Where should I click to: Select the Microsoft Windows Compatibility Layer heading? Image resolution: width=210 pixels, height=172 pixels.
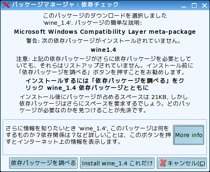[105, 32]
